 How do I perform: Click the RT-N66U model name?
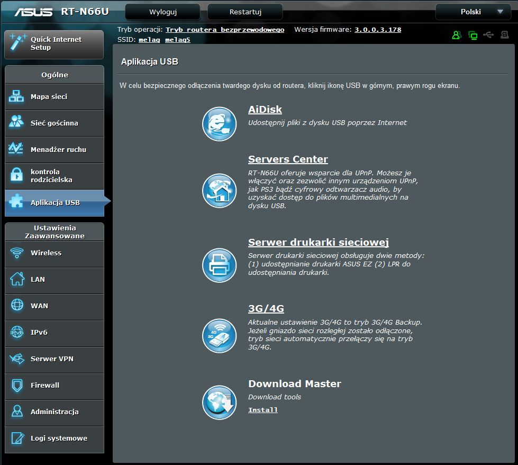pos(85,12)
